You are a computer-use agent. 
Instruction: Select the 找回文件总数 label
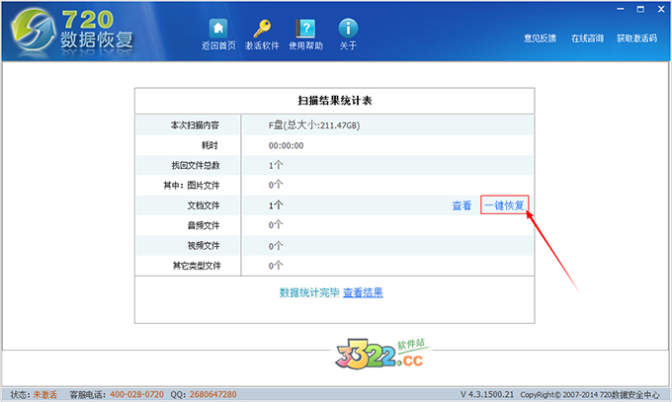click(x=196, y=165)
